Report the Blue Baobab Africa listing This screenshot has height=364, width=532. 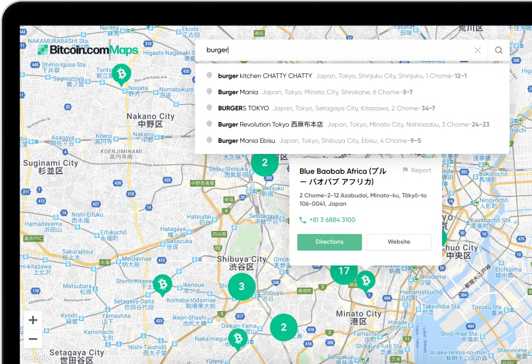pos(417,171)
